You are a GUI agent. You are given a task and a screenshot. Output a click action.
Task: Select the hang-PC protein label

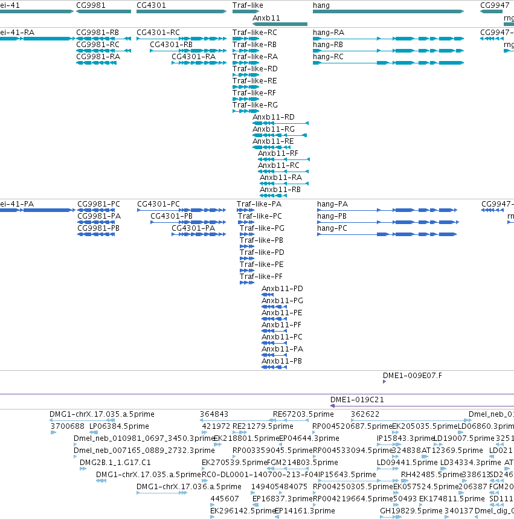coord(332,228)
